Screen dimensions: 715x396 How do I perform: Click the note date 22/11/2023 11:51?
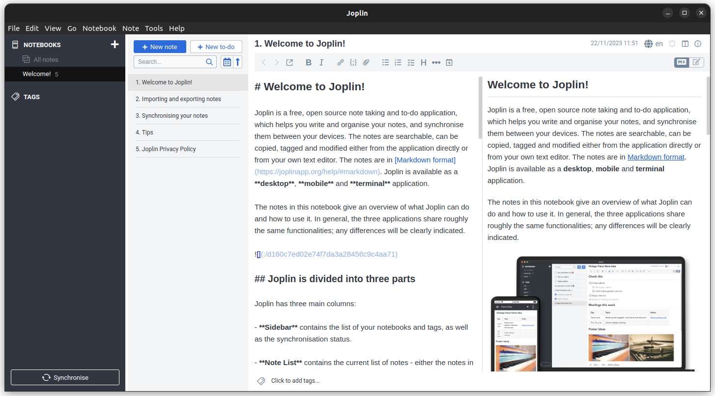[614, 44]
